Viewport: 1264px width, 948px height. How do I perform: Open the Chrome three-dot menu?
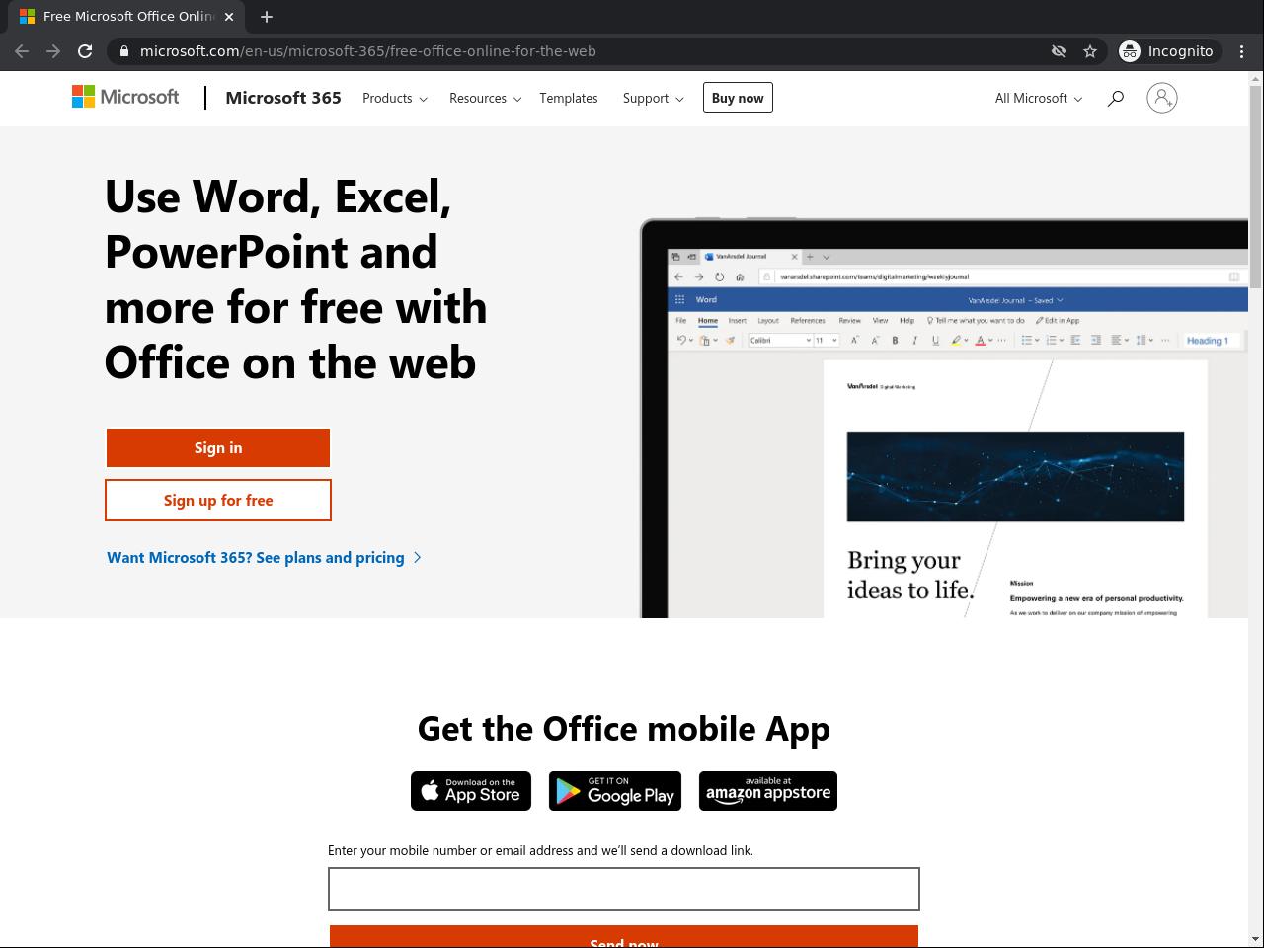[x=1242, y=51]
